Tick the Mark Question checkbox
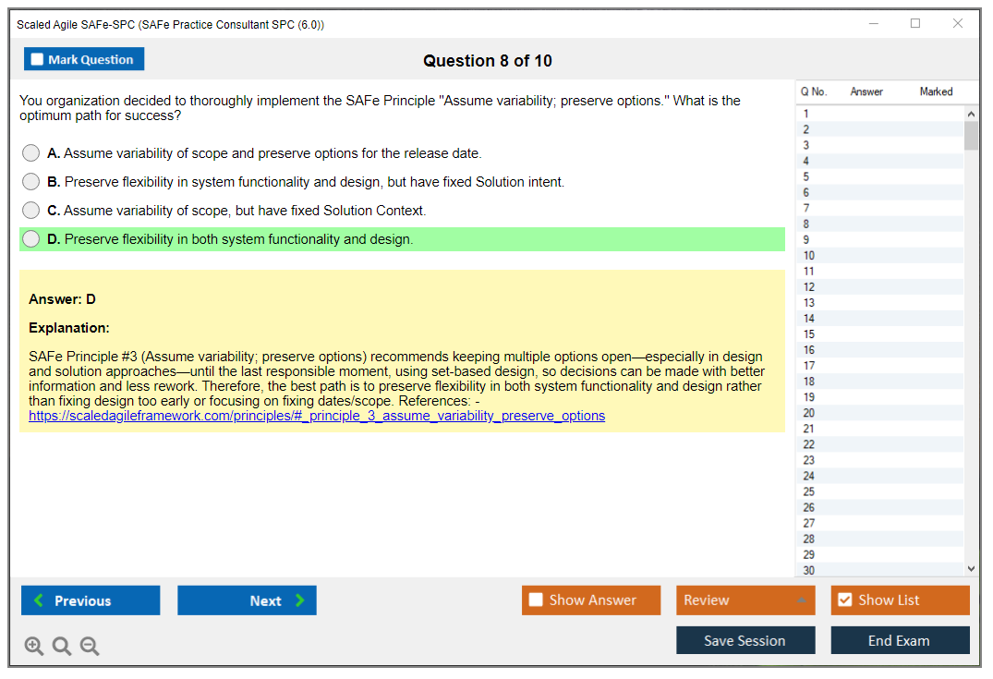993x679 pixels. (x=37, y=60)
